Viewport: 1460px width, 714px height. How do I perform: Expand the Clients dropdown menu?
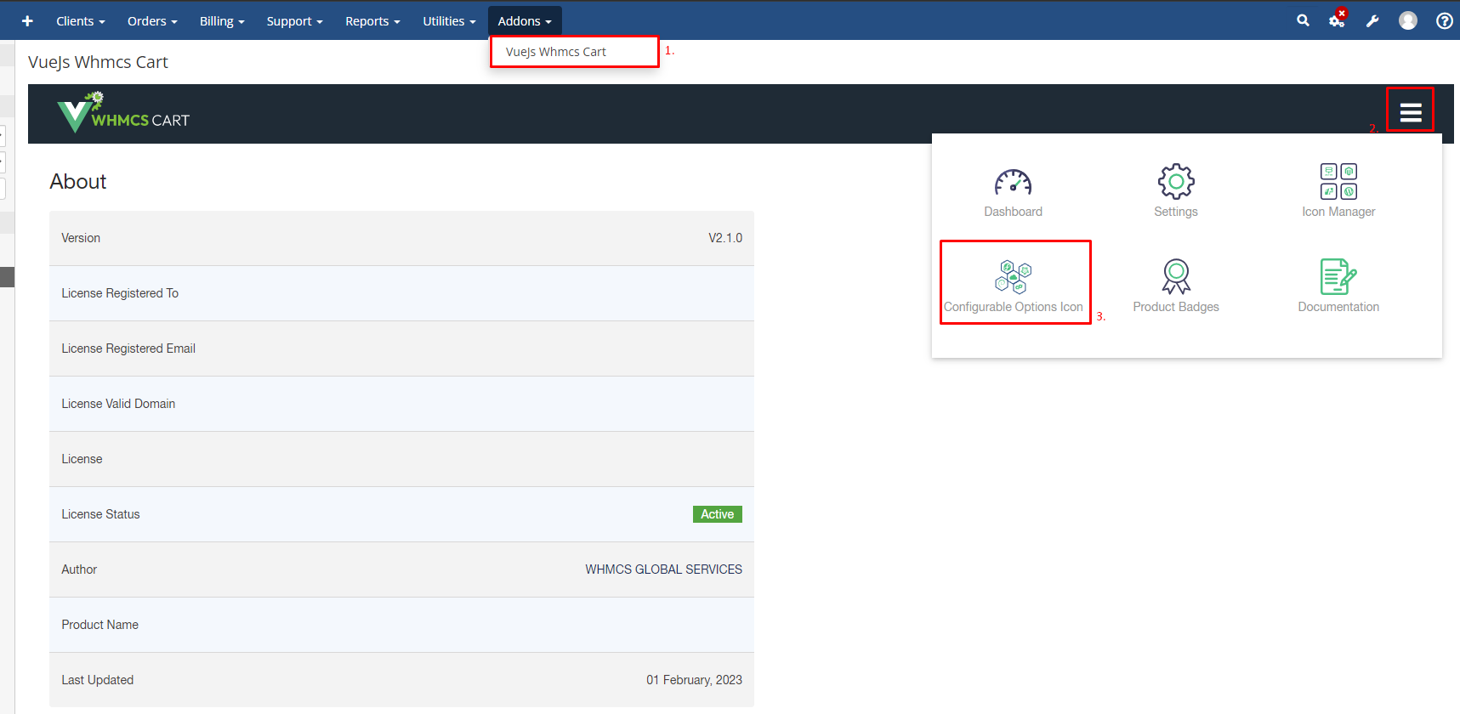(x=80, y=20)
